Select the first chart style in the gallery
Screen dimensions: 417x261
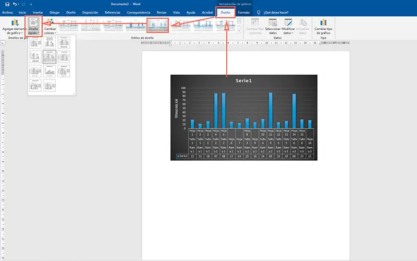click(x=68, y=25)
